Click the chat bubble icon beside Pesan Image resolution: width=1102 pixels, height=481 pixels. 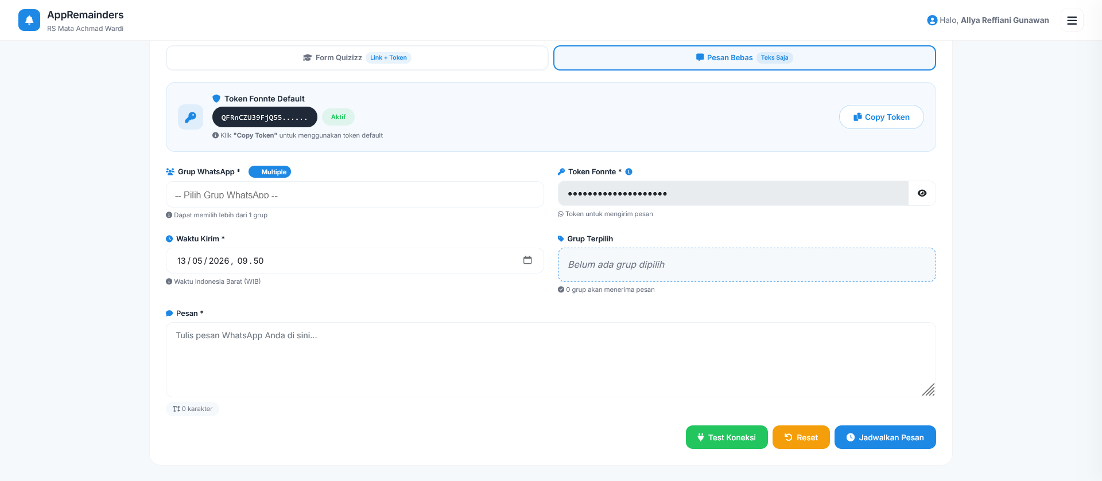pyautogui.click(x=169, y=313)
